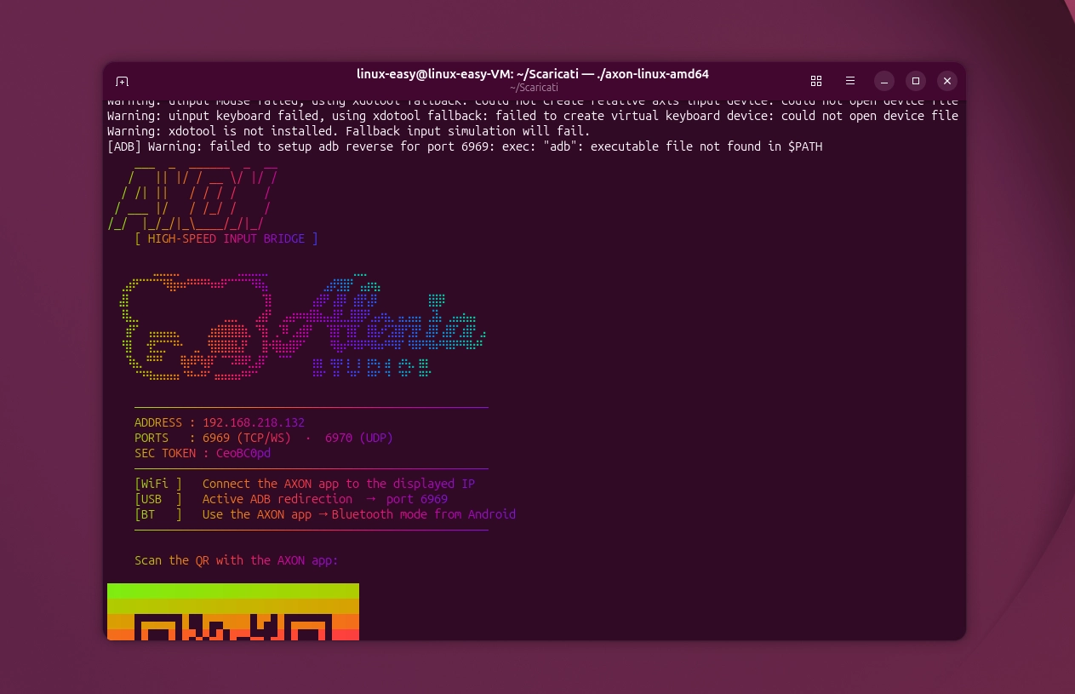Screen dimensions: 1075x694
Task: Click the bear mascot ASCII art
Action: 196,326
